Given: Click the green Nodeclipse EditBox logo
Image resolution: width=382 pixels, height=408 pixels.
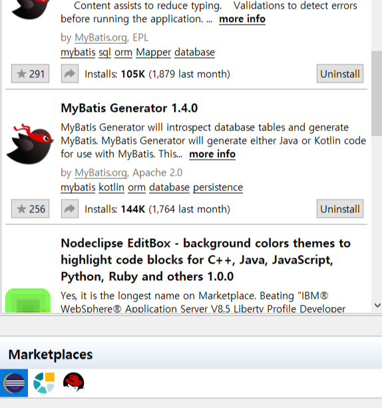Looking at the screenshot, I should click(x=28, y=300).
